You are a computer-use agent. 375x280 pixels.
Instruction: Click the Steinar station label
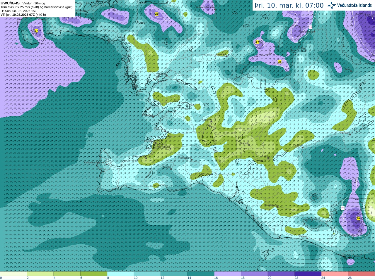point(303,236)
